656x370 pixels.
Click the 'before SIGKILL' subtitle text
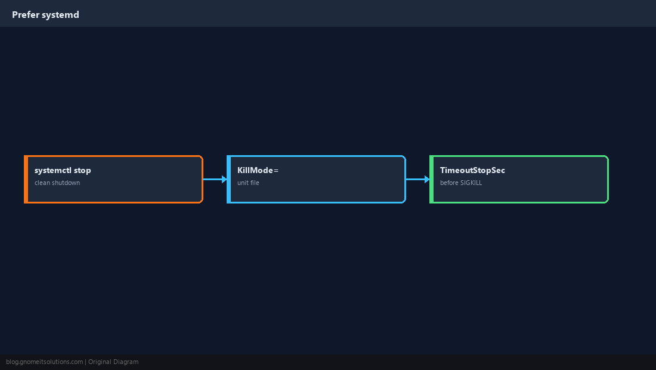(461, 183)
